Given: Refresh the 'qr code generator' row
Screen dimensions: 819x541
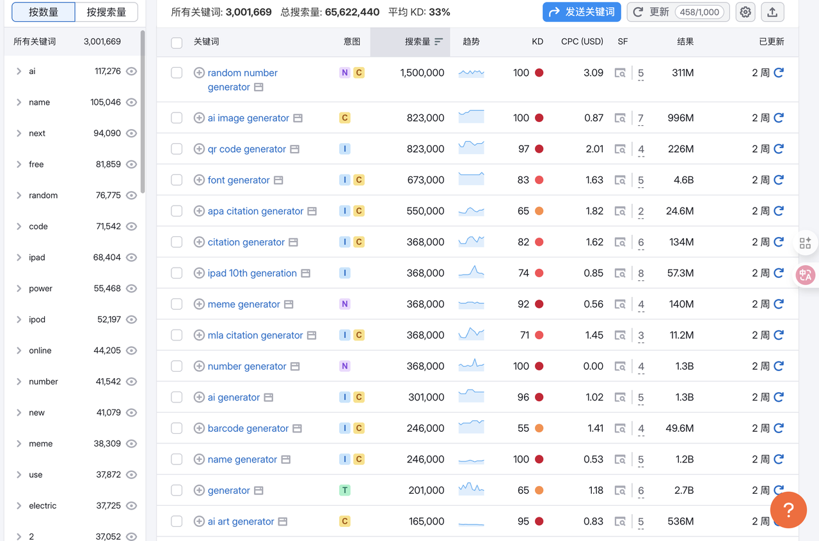Looking at the screenshot, I should (x=779, y=149).
